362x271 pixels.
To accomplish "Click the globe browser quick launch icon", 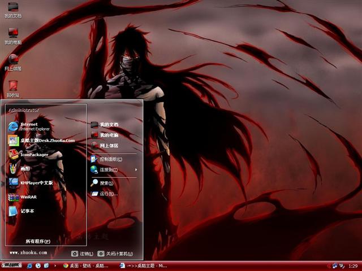I will (38, 266).
